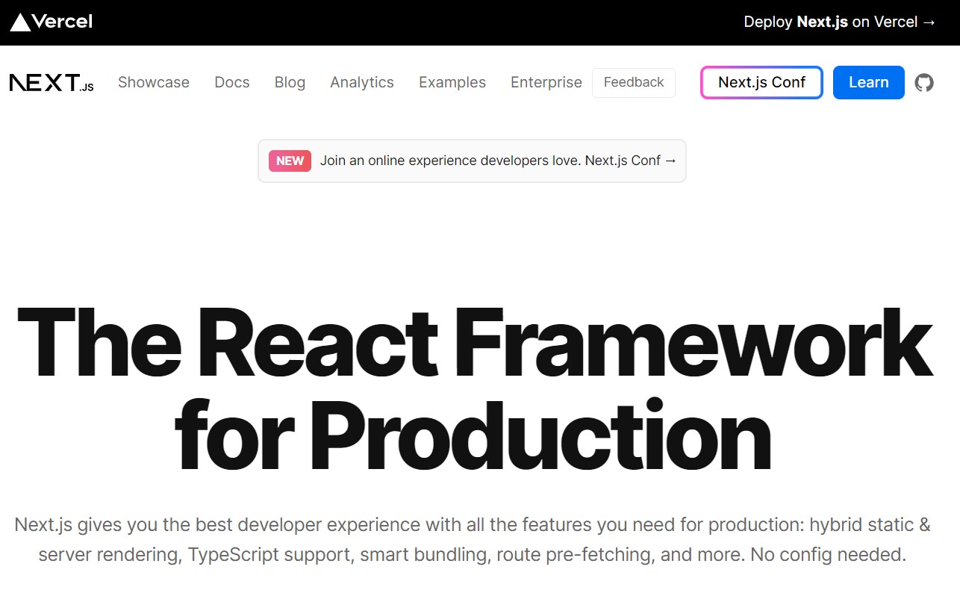Click the Next.js description paragraph
Image resolution: width=960 pixels, height=599 pixels.
coord(473,540)
